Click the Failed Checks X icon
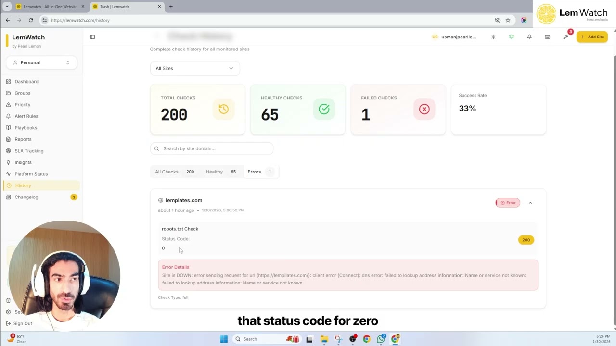Screen dimensions: 616x346 coord(424,109)
